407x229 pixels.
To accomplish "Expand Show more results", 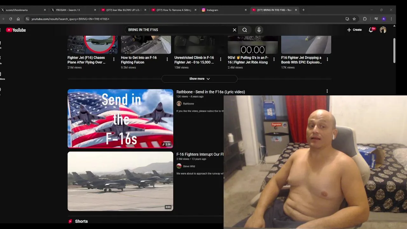I will point(199,79).
